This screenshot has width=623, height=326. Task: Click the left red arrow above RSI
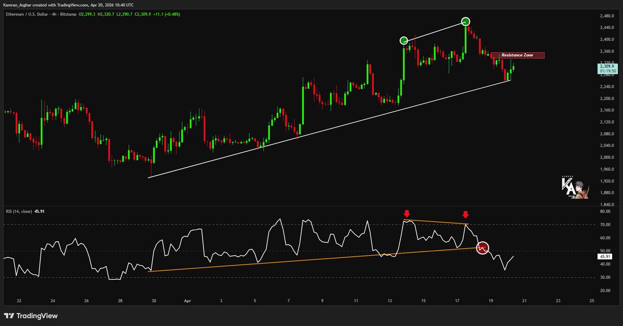(x=407, y=214)
